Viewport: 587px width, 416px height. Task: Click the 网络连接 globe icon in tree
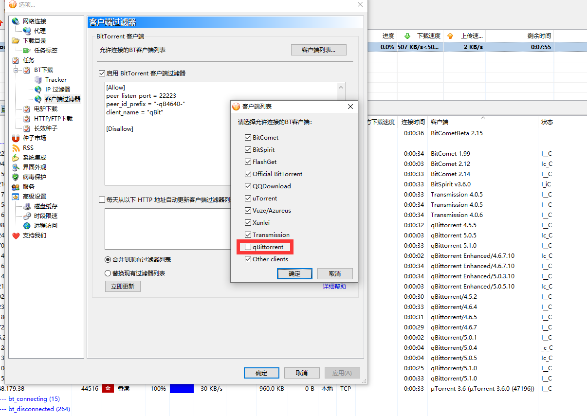point(16,21)
